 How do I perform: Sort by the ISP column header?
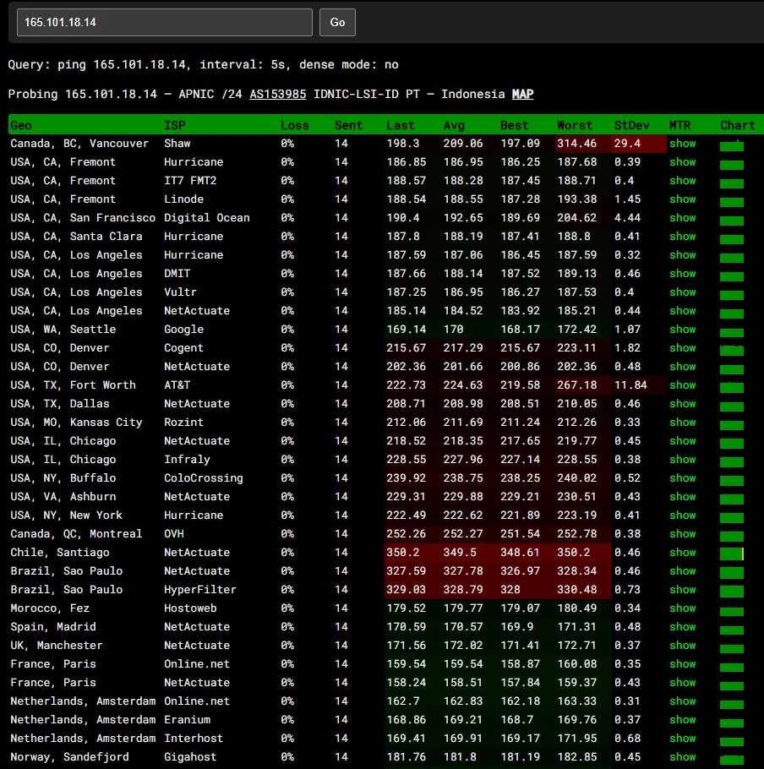click(x=175, y=125)
